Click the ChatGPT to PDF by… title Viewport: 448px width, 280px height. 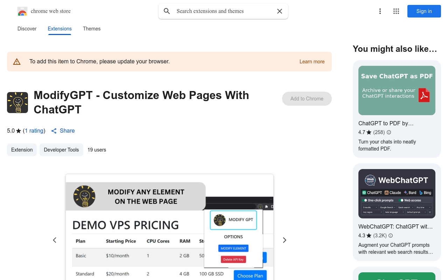point(386,124)
